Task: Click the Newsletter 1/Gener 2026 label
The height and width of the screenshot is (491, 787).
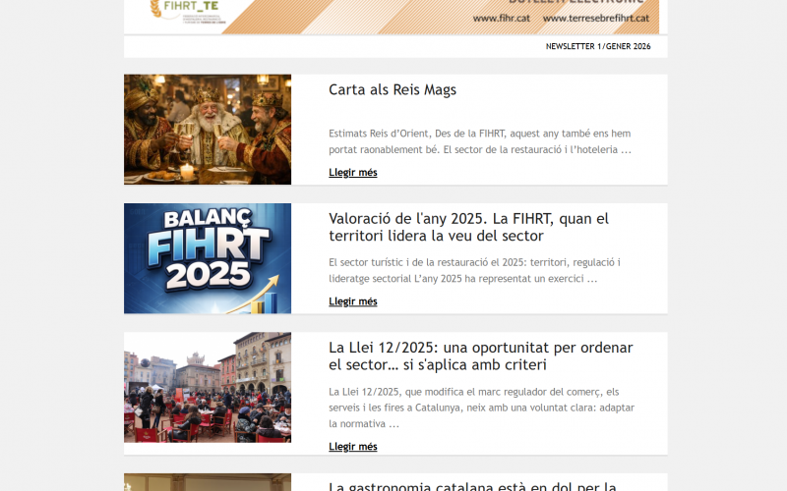Action: coord(598,46)
